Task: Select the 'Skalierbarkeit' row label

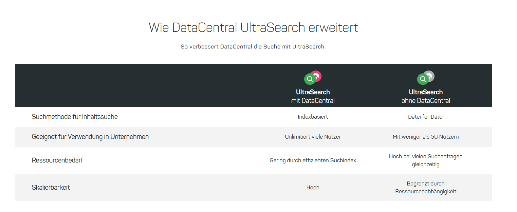Action: coord(51,187)
